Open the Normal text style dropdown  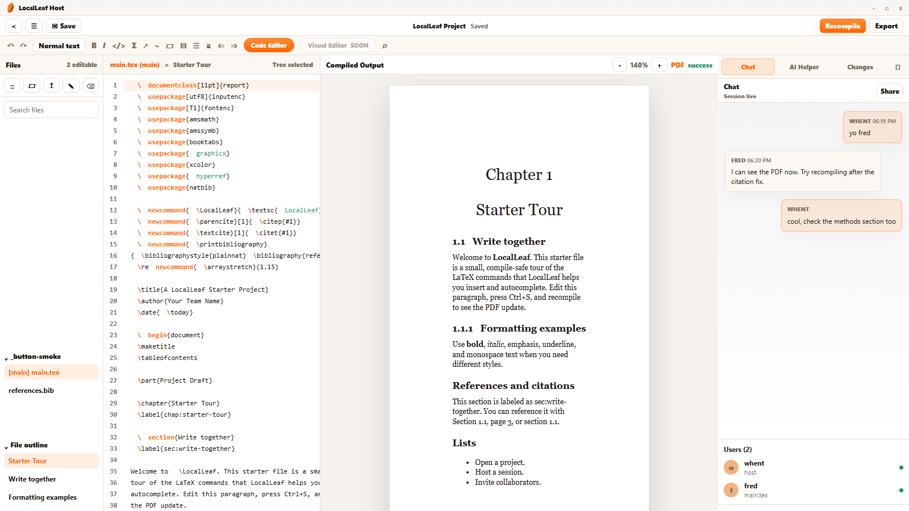59,45
